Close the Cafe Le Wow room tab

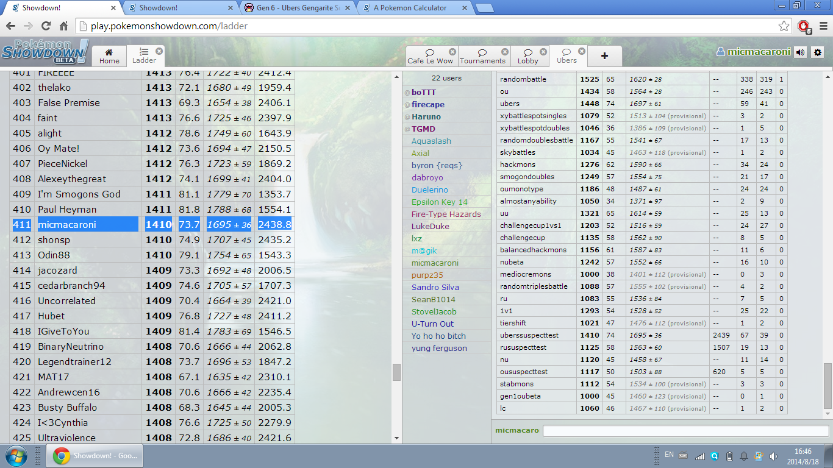coord(452,52)
